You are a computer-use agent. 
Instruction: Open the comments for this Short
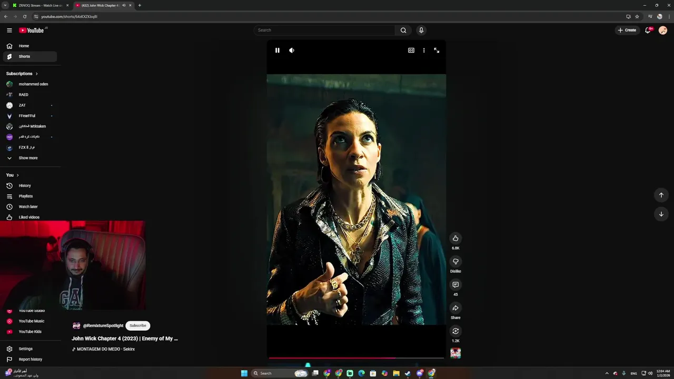455,285
